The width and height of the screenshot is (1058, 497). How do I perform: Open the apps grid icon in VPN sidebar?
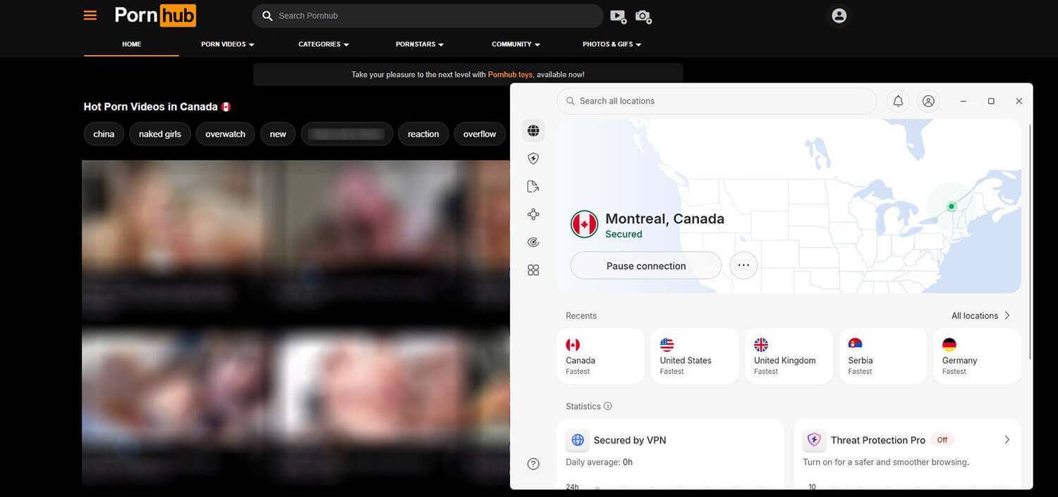point(533,270)
